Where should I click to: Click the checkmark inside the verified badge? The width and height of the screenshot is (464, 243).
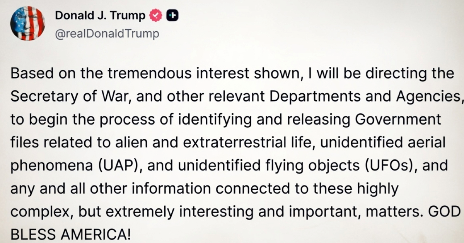(x=156, y=16)
